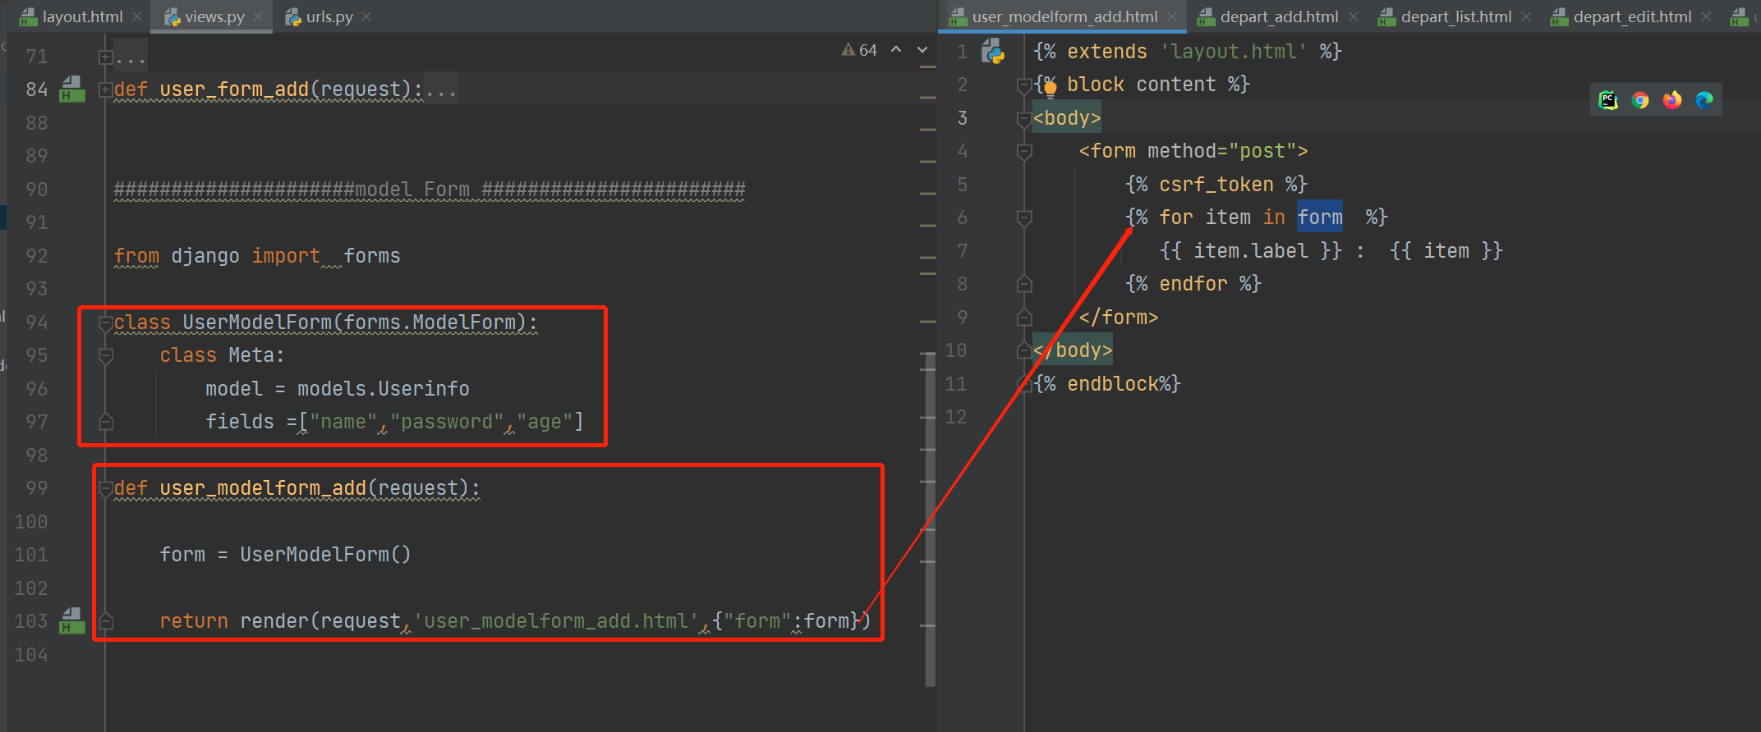Click 'user_modelform_add.html' string in render call
The height and width of the screenshot is (732, 1761).
[556, 621]
